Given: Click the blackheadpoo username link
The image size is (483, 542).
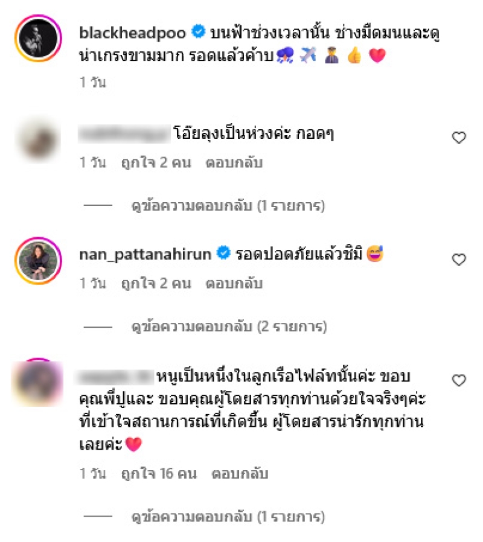Looking at the screenshot, I should click(x=132, y=33).
